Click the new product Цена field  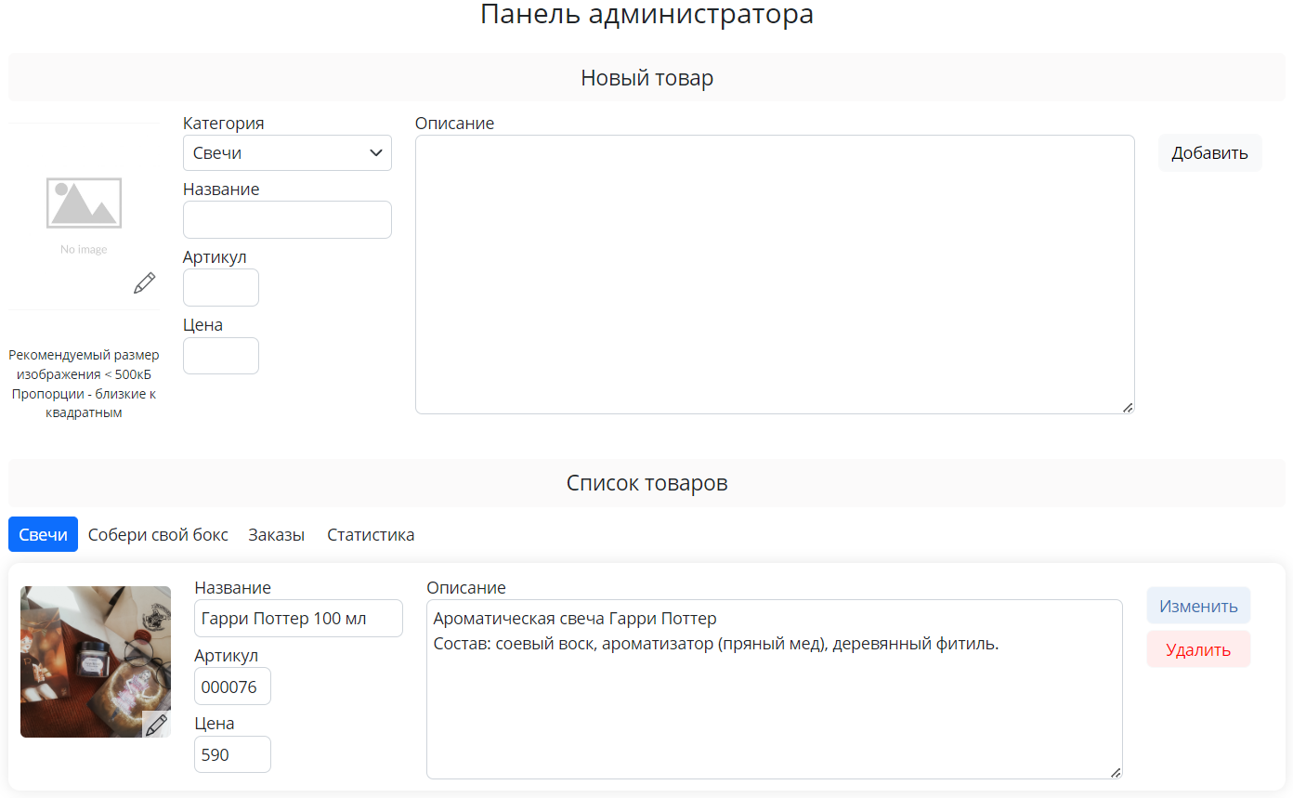pos(221,356)
